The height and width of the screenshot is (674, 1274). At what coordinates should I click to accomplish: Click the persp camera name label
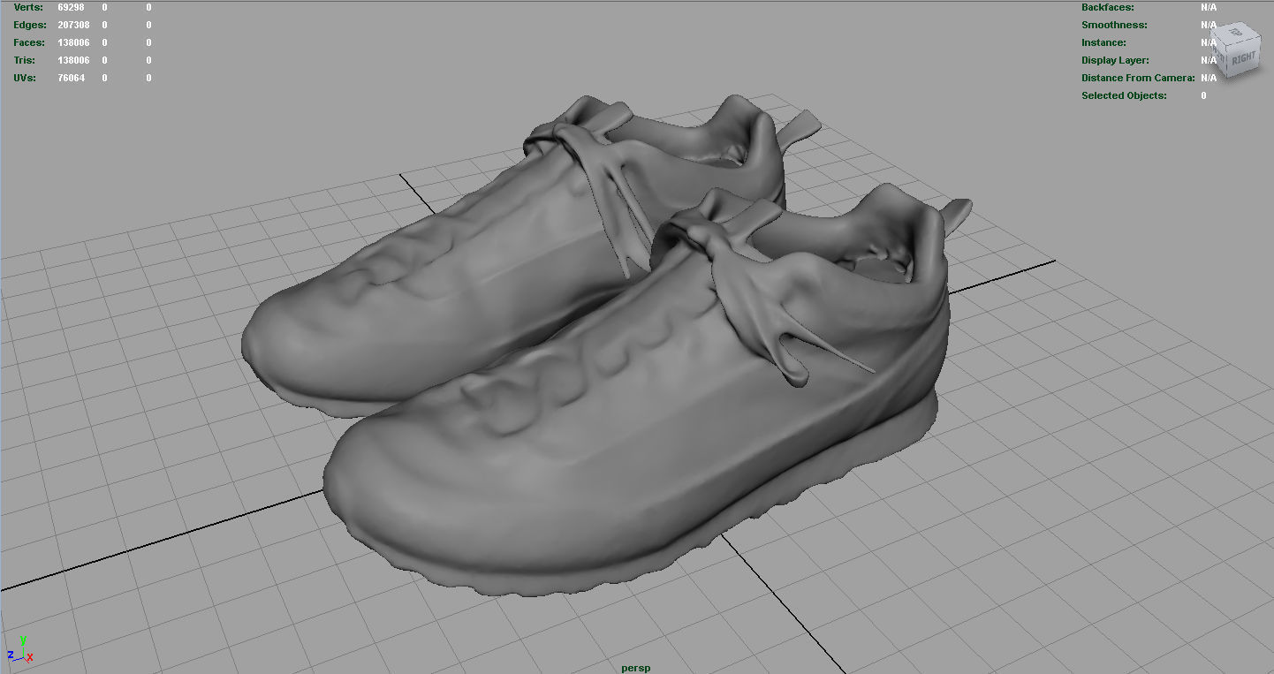636,668
